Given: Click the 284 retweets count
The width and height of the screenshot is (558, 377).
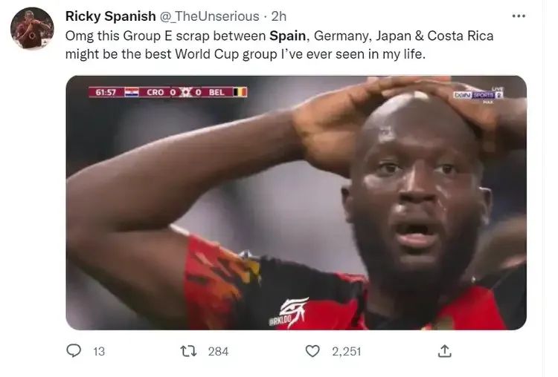Looking at the screenshot, I should pyautogui.click(x=218, y=352).
